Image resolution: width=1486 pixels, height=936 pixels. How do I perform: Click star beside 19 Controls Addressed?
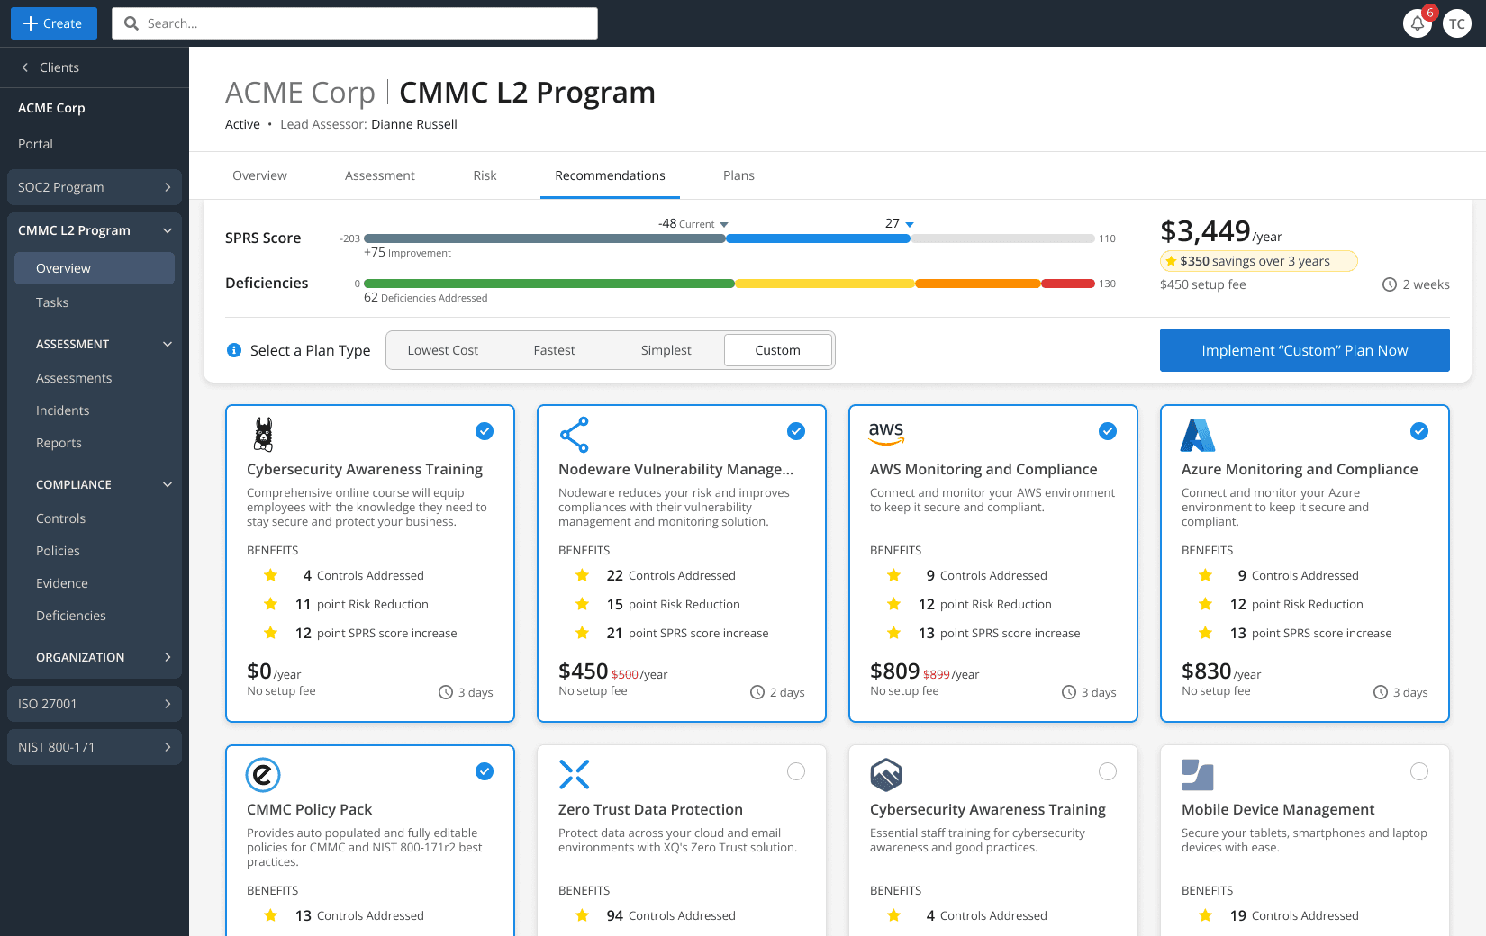coord(1206,915)
